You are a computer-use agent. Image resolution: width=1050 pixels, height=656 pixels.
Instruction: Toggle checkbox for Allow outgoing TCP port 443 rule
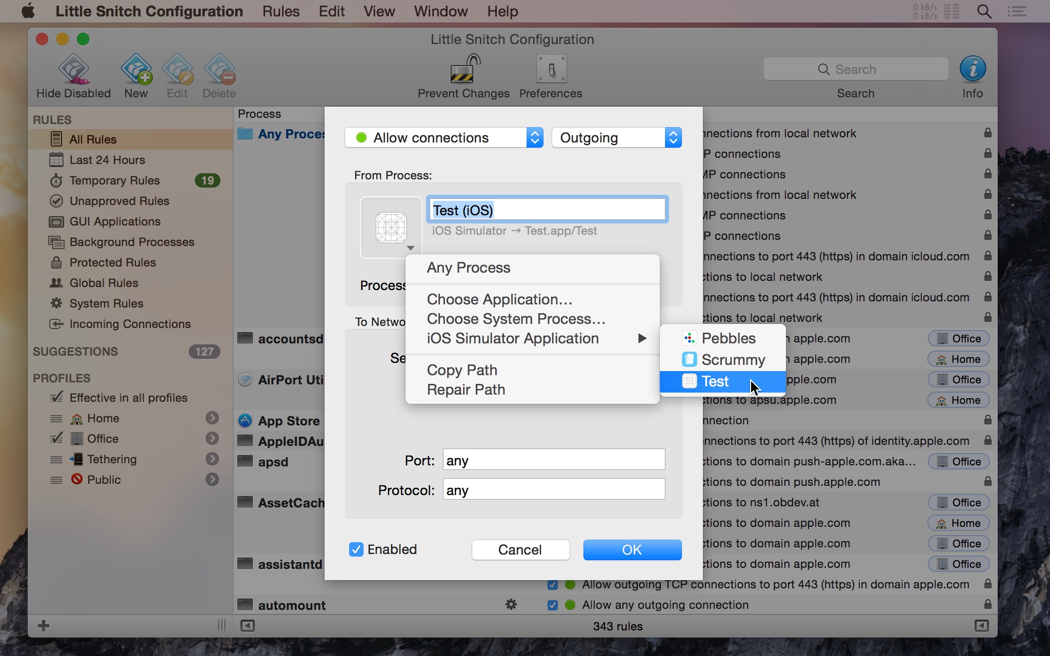coord(553,585)
